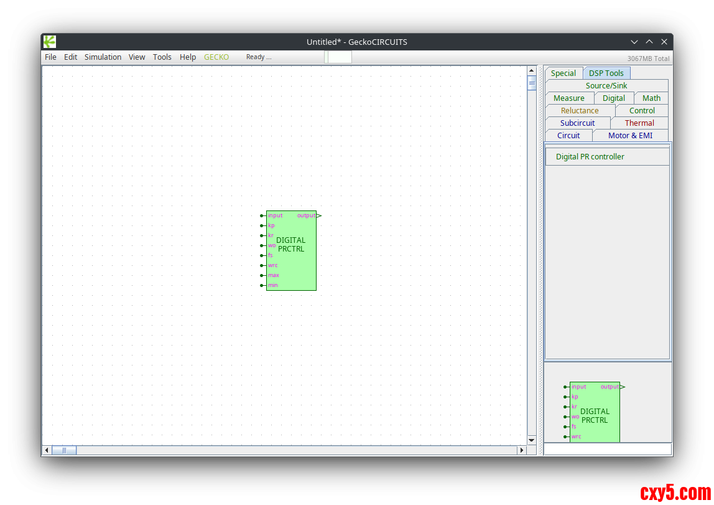Click horizontal scrollbar right arrow

(522, 450)
